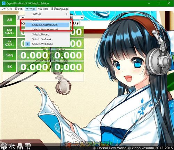Open the 設定(S) menu
This screenshot has width=174, height=150.
19,9
